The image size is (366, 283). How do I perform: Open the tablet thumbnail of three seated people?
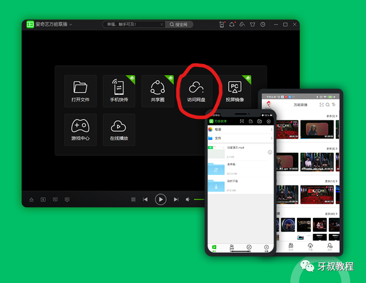pos(317,162)
